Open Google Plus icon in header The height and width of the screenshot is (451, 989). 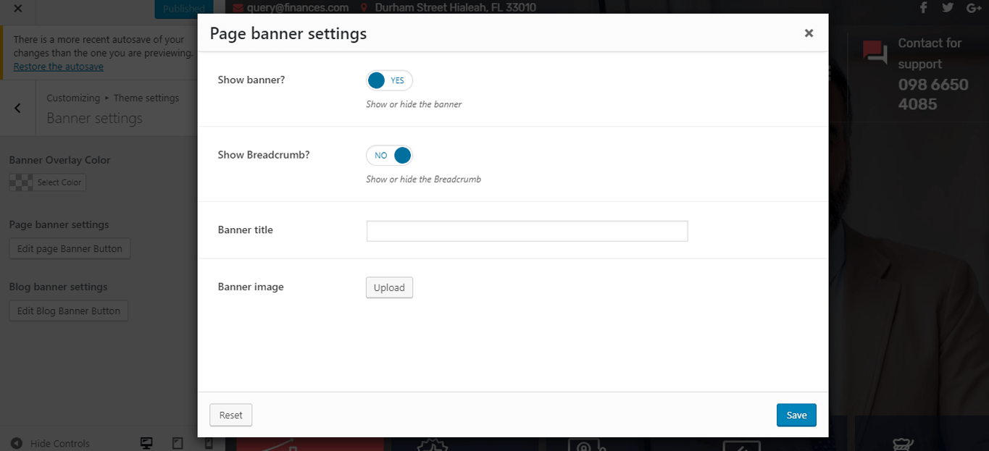[974, 7]
